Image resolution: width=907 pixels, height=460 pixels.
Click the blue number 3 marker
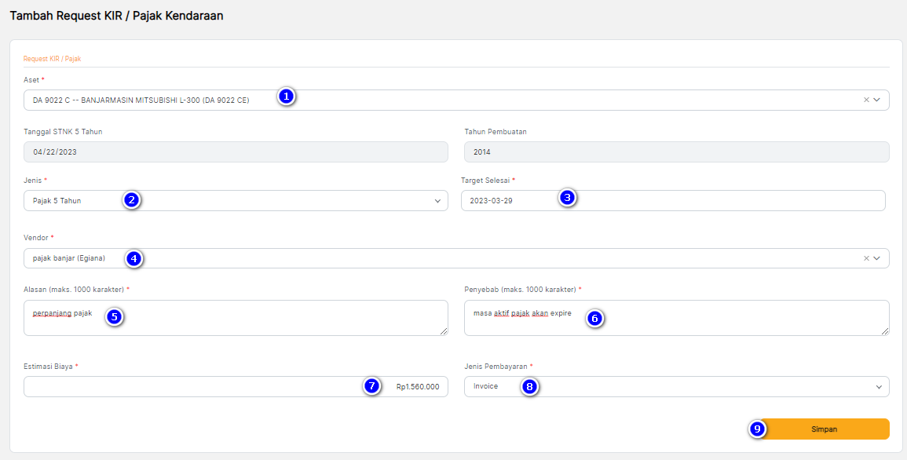click(568, 198)
